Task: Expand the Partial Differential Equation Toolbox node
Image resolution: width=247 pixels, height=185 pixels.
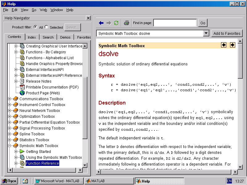Action: coord(10,122)
